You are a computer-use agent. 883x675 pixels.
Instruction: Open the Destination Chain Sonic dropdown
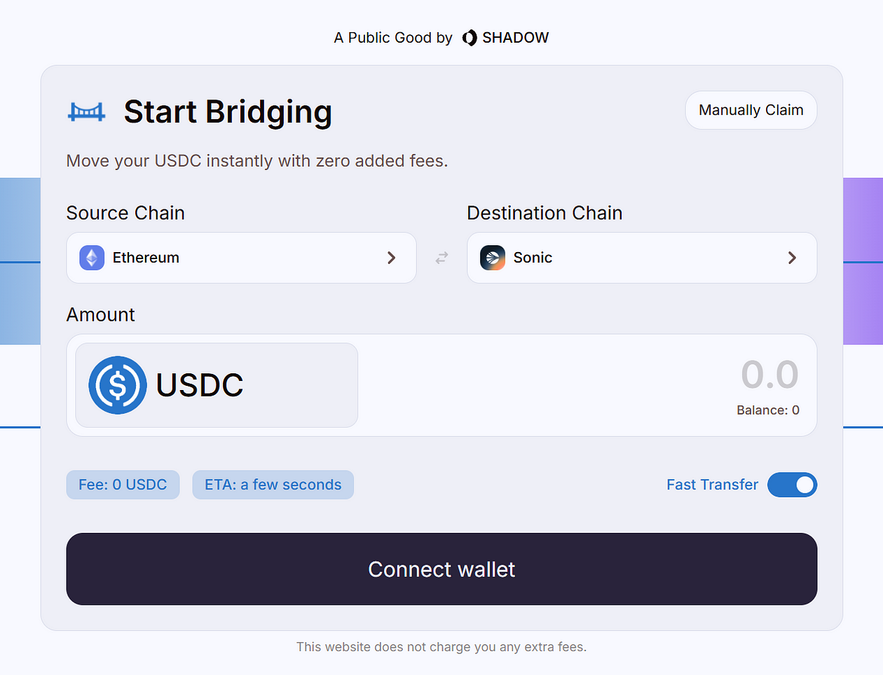[641, 258]
